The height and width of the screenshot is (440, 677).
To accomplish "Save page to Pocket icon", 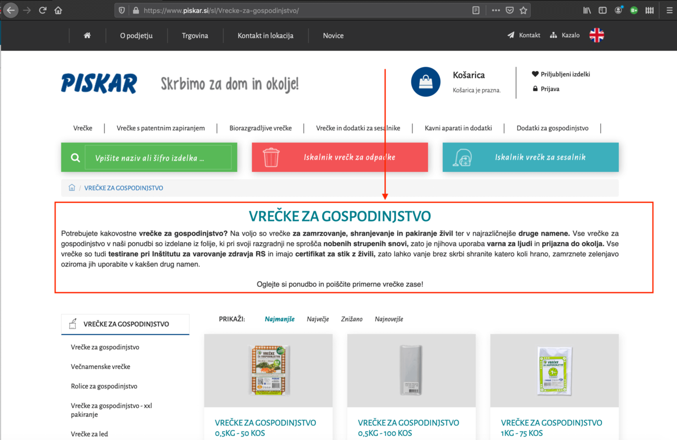I will pyautogui.click(x=509, y=10).
